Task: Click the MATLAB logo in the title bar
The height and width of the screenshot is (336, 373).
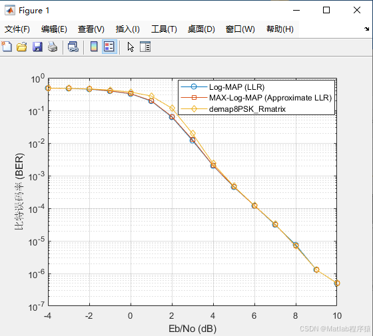Action: (10, 10)
